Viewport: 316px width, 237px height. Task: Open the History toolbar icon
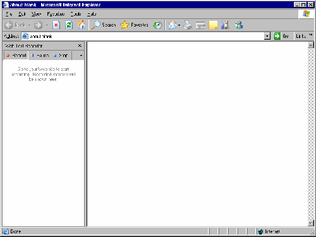[x=157, y=25]
